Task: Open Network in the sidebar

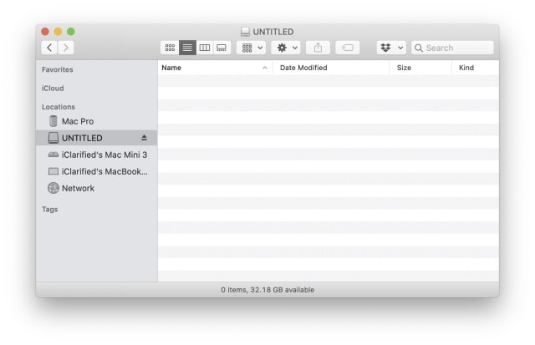Action: (78, 188)
